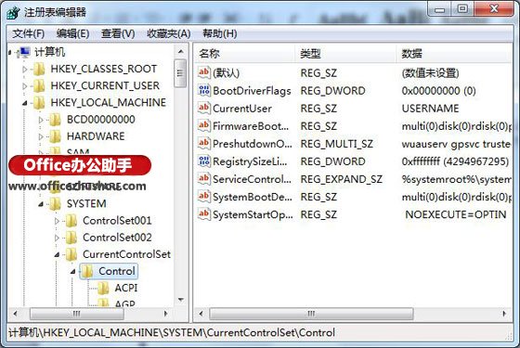520x348 pixels.
Task: Click the 0xffffffff (4294967295) data cell
Action: 455,161
